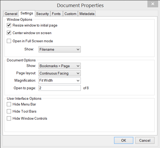Check the Hide Menu Bar option
Screen dimensions: 160x148
tap(9, 104)
